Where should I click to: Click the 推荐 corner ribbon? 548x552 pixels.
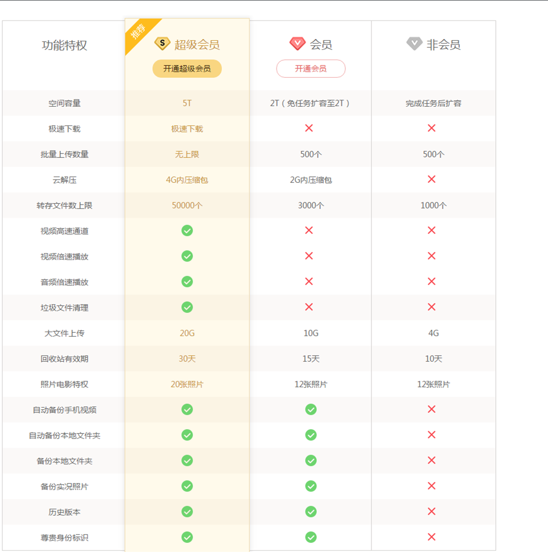pyautogui.click(x=138, y=31)
